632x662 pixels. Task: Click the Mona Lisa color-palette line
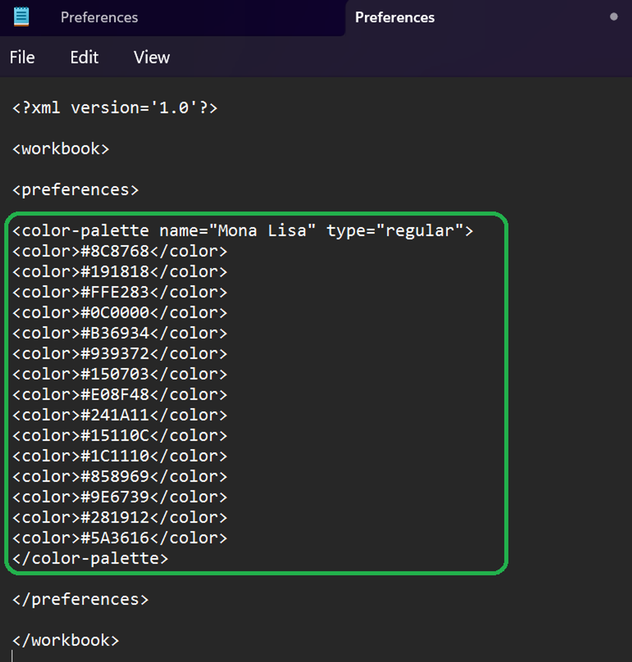(x=243, y=231)
